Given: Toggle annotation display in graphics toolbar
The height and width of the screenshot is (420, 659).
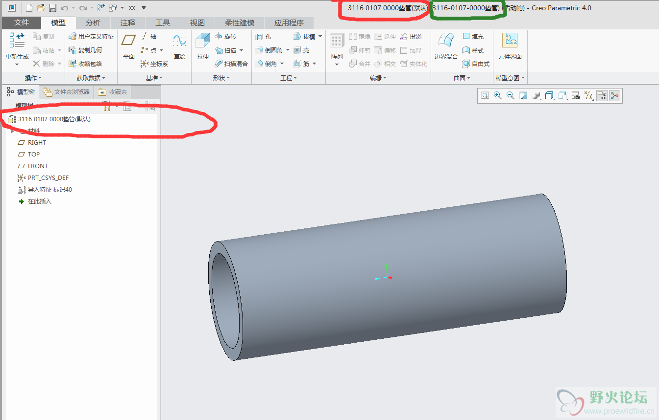Looking at the screenshot, I should click(x=602, y=96).
